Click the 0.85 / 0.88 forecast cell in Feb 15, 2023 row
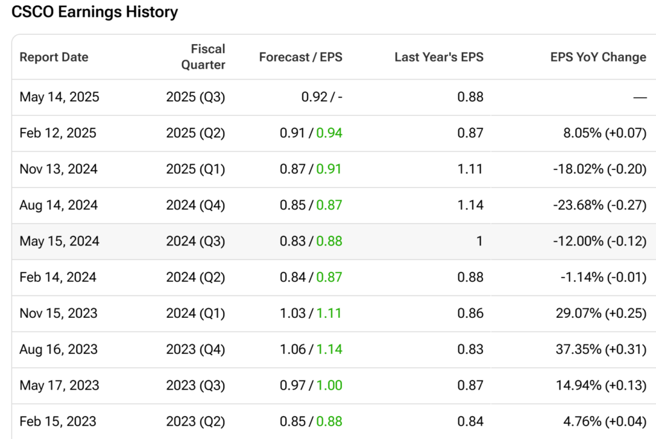 (311, 421)
